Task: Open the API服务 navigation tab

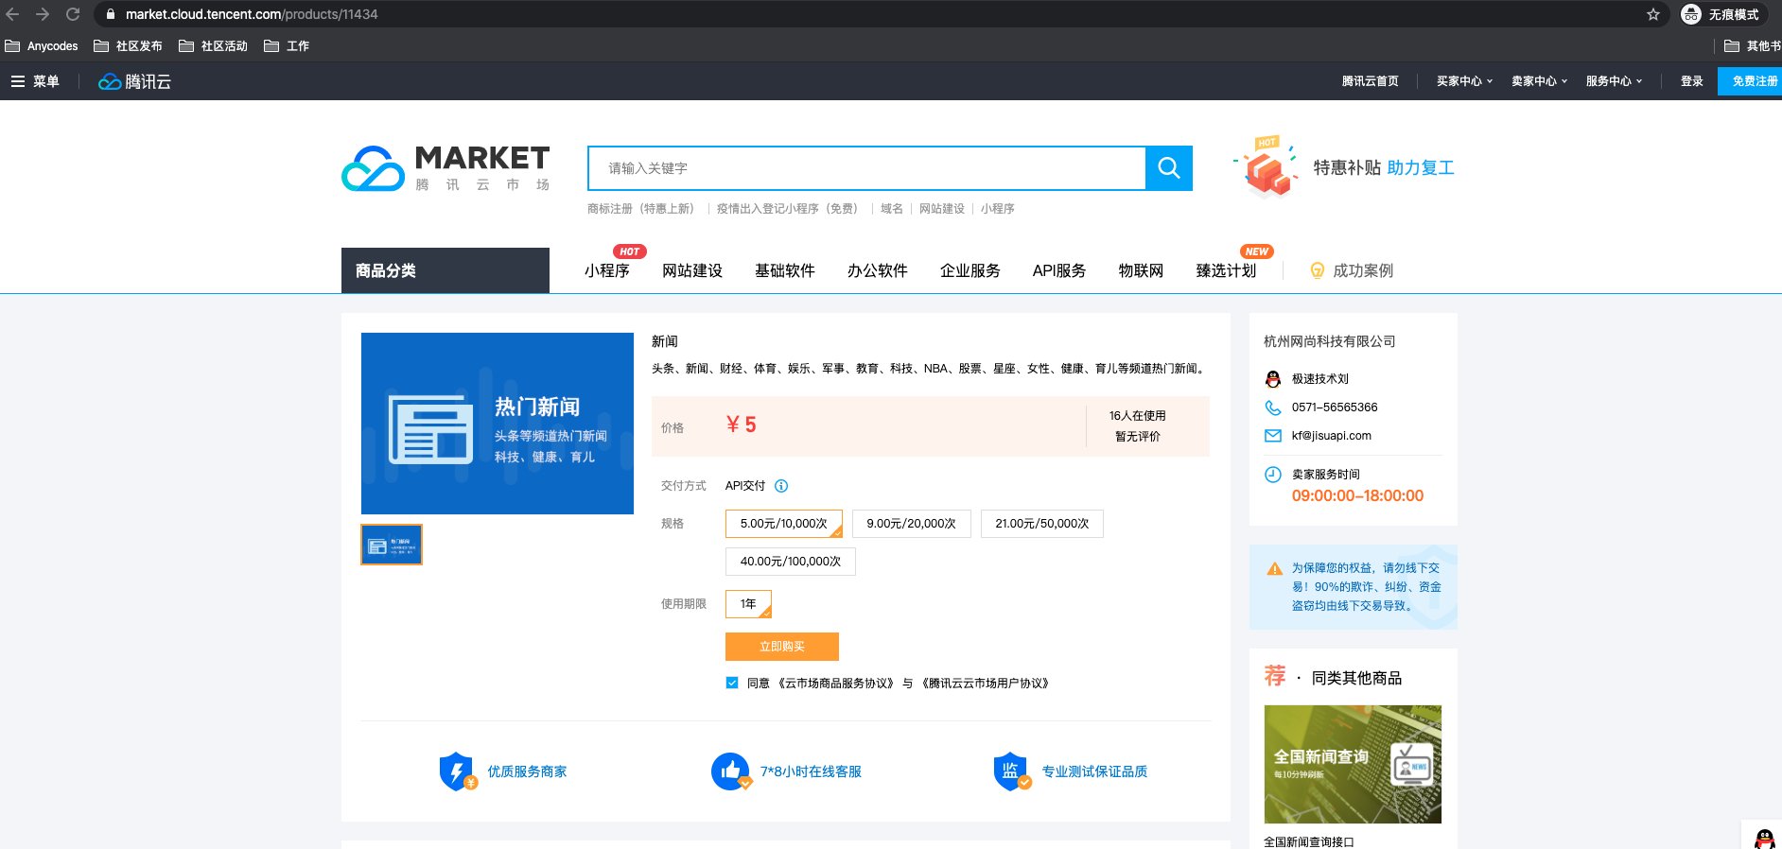Action: click(1059, 270)
